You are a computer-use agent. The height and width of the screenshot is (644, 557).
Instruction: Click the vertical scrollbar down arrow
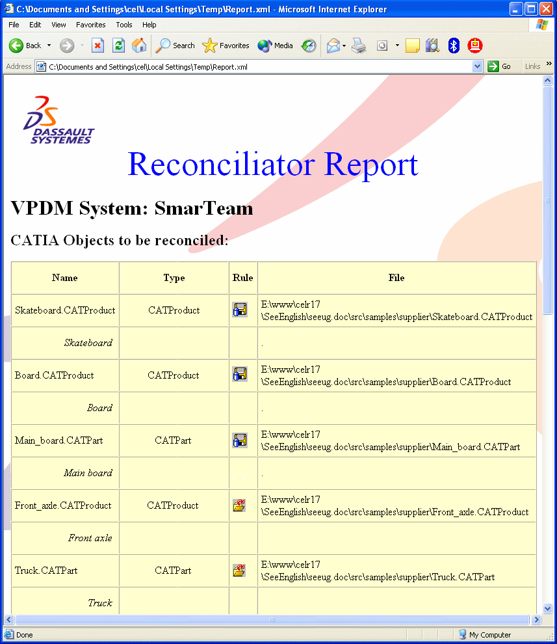547,608
